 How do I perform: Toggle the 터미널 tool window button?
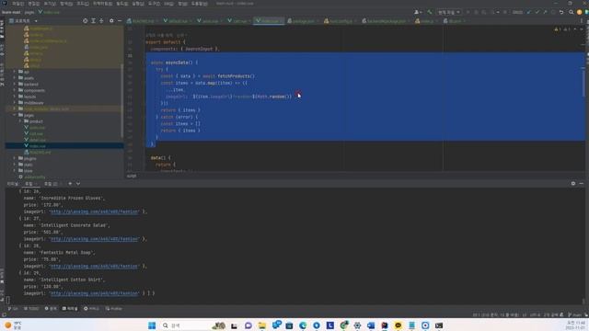pyautogui.click(x=70, y=309)
